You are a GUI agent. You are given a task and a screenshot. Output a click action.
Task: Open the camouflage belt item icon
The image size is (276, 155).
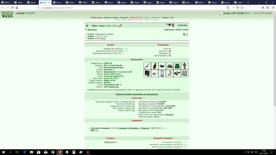162,66
